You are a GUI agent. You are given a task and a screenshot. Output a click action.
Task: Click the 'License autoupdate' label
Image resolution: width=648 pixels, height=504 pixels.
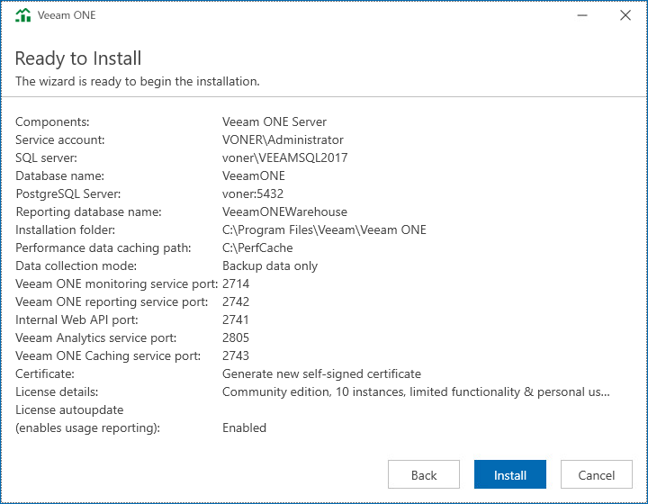[x=69, y=409]
